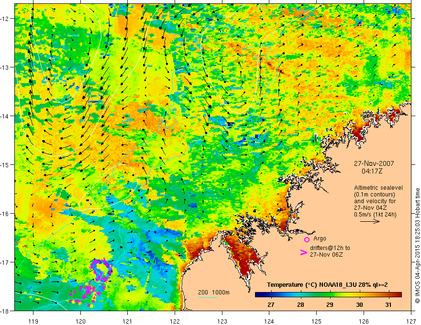Click the color bar value 31
Viewport: 421px width, 325px height.
tap(388, 304)
